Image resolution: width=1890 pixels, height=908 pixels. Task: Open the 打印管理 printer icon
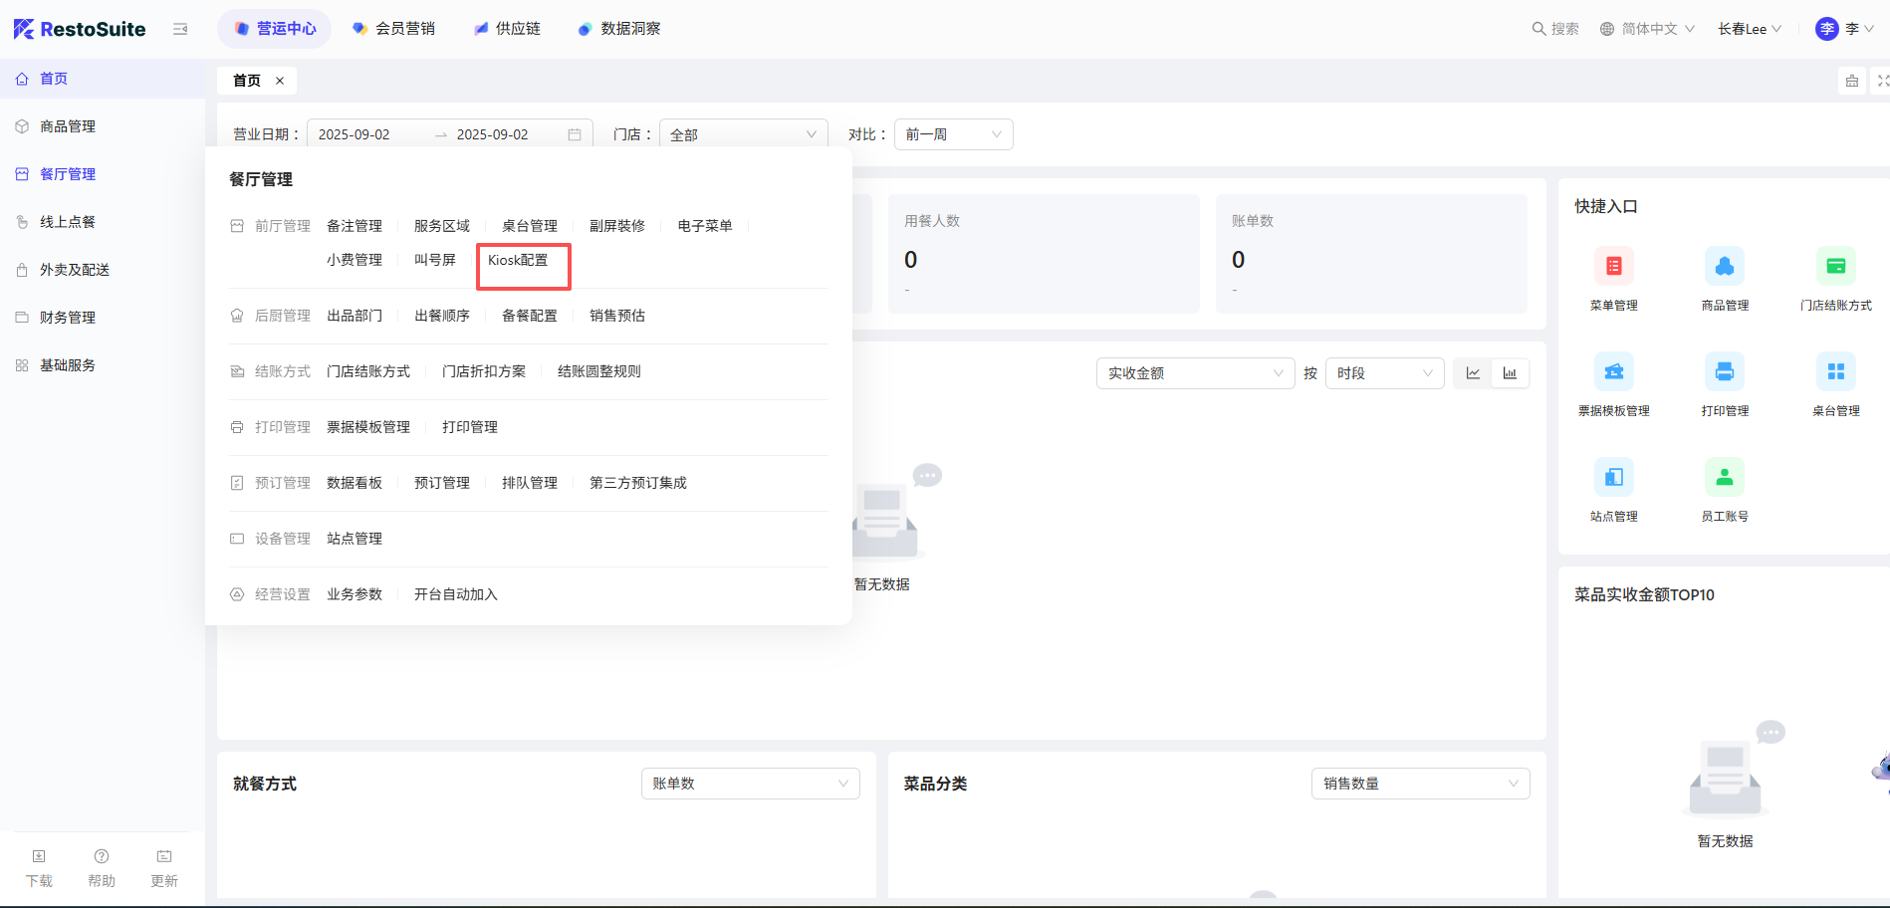click(1724, 371)
